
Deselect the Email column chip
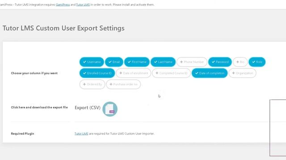click(114, 62)
